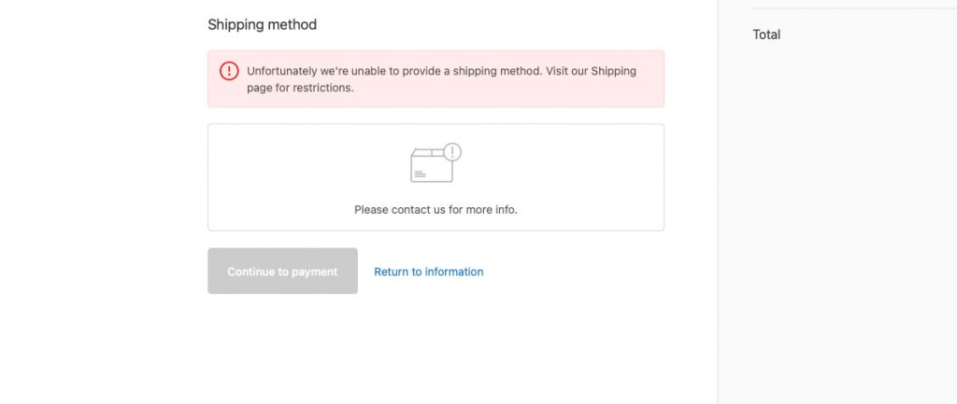Viewport: 957px width, 404px height.
Task: Click the 'Unfortunately we're unable' error sentence
Action: [x=394, y=71]
